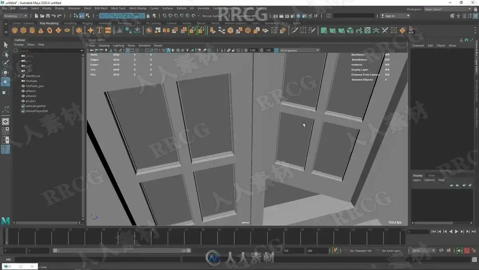Create a polygon cylinder from the shelf
Viewport: 479px width, 270px height.
32,30
